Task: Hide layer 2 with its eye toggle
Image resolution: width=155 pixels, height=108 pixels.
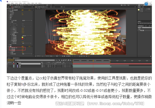Action: coord(8,65)
